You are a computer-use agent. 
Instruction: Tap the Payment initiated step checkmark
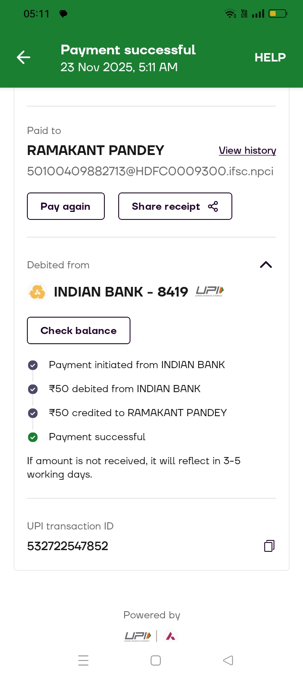(33, 365)
